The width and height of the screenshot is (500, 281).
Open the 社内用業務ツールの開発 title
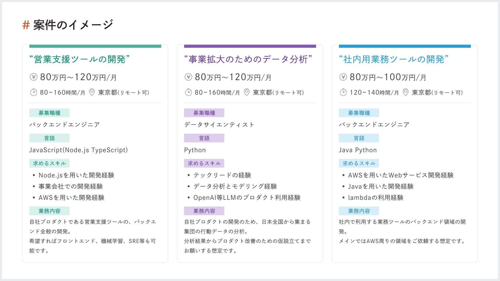[393, 59]
